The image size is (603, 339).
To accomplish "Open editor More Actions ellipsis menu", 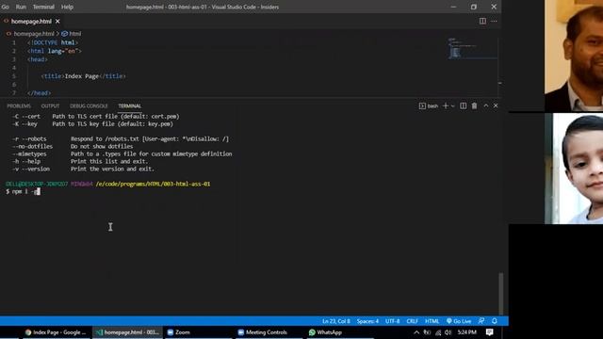I will [x=494, y=21].
